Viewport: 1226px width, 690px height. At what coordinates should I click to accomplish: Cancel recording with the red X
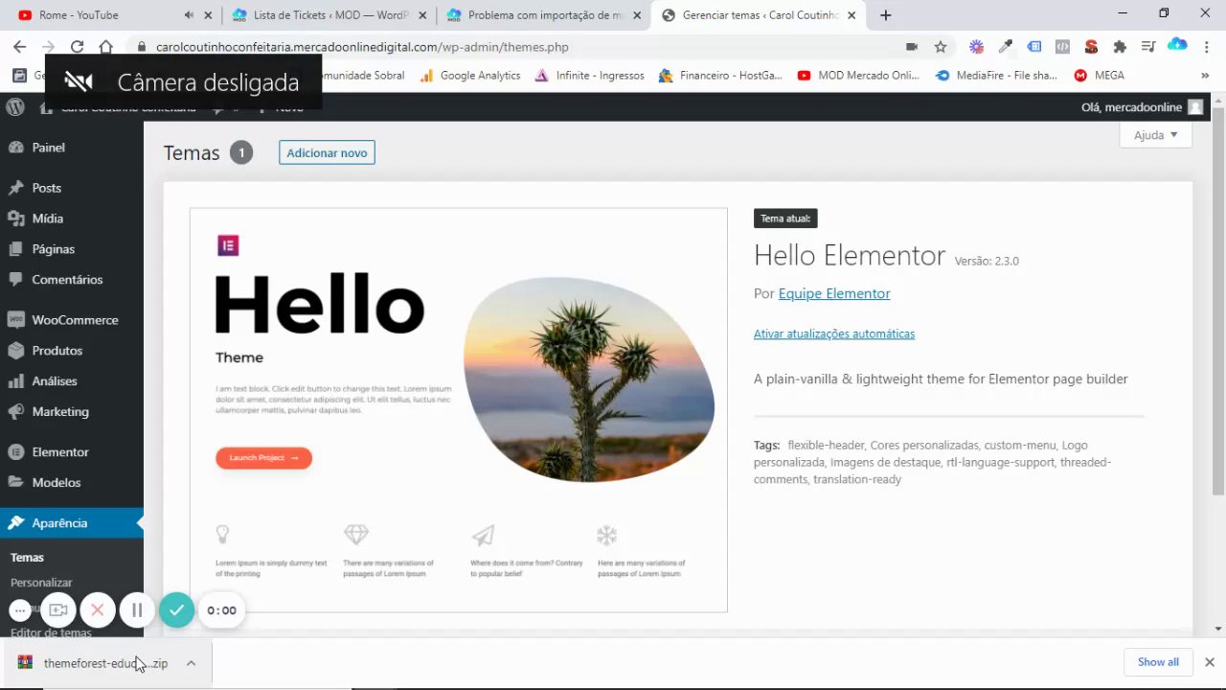tap(98, 610)
